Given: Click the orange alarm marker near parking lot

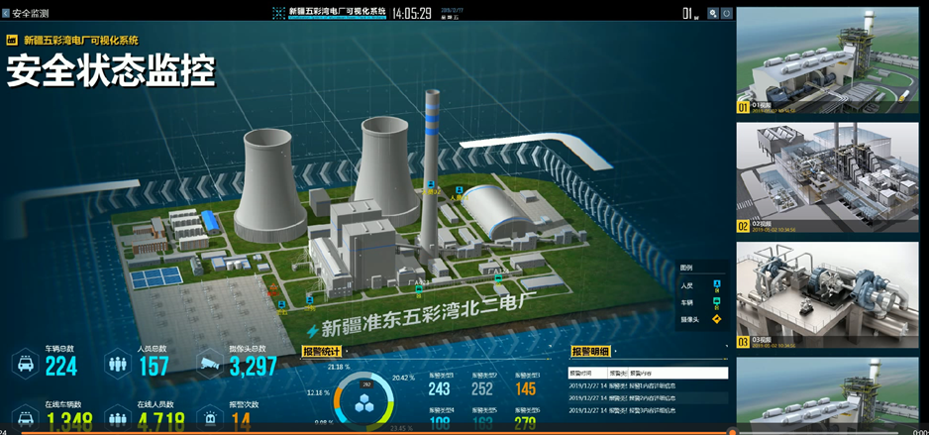Looking at the screenshot, I should coord(273,289).
